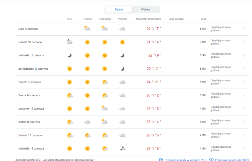This screenshot has height=161, width=252.
Task: Click the PDF forecast download icon
Action: (161, 160)
